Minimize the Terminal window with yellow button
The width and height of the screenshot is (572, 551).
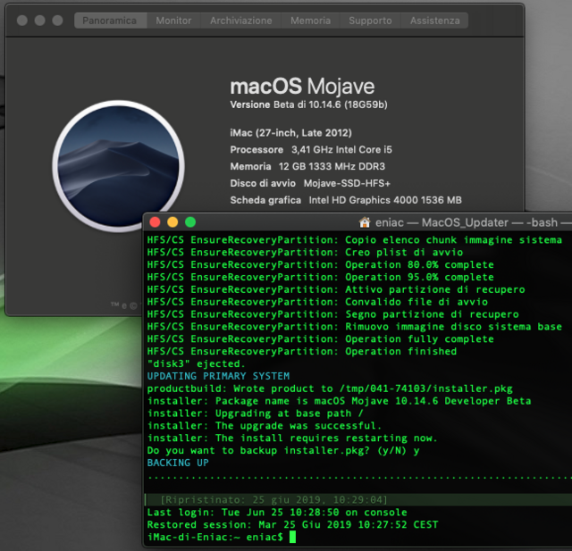tap(172, 222)
